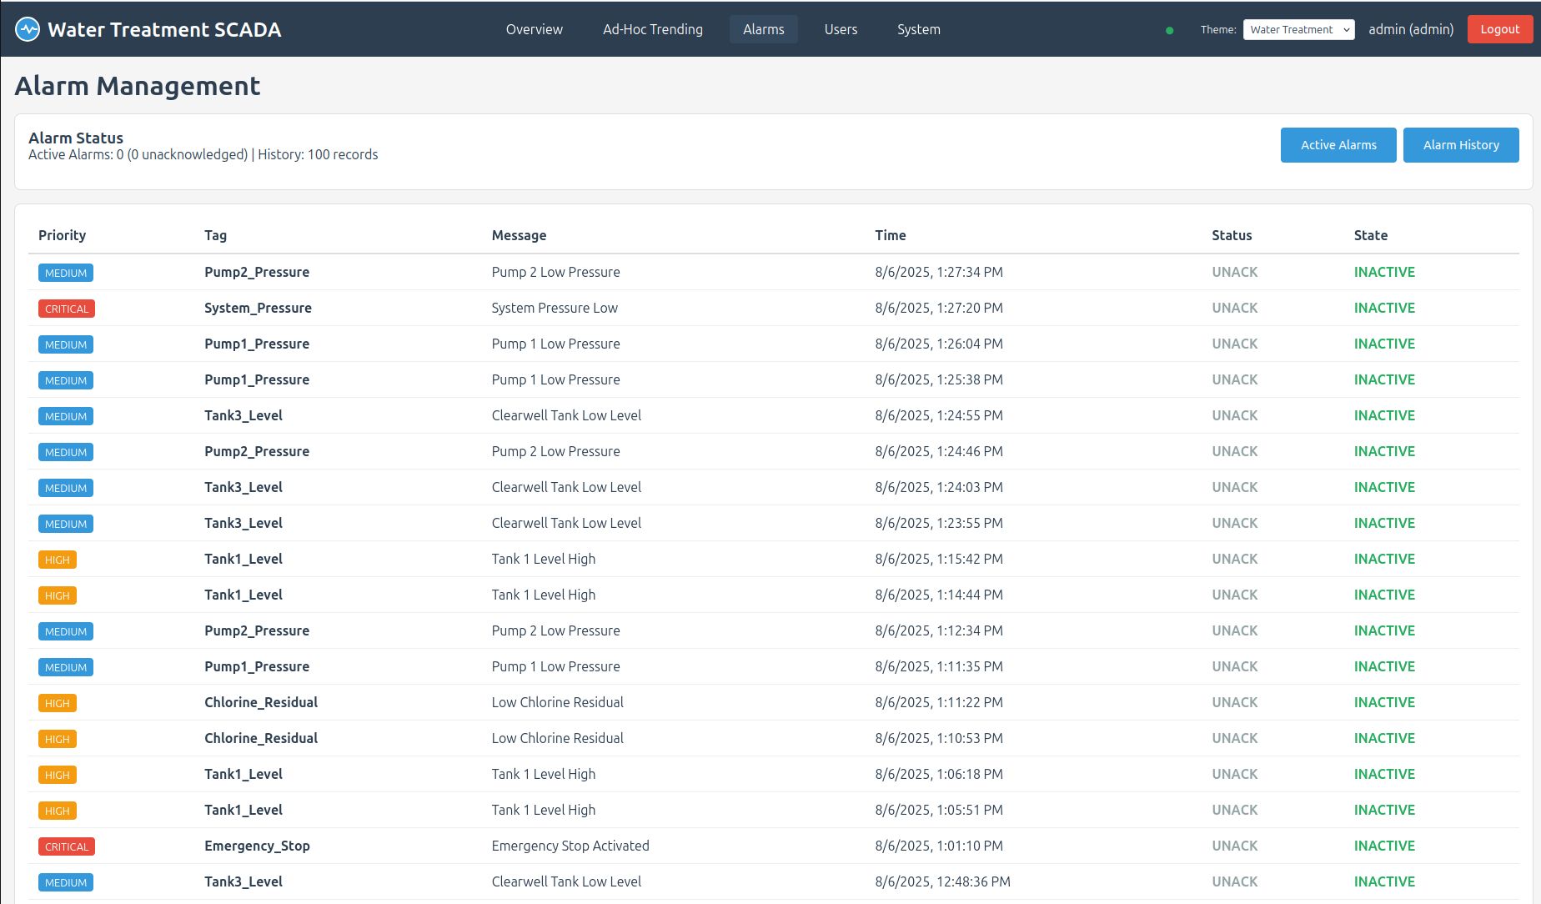Click timestamp 8/6/2025, 12:48:36 PM
Image resolution: width=1541 pixels, height=904 pixels.
pos(942,881)
